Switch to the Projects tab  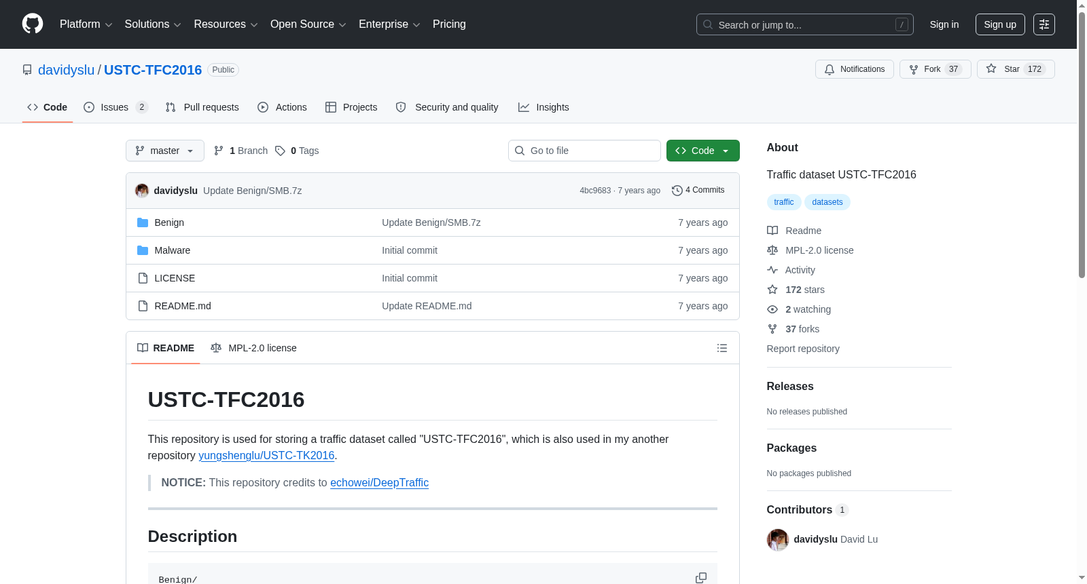click(351, 107)
